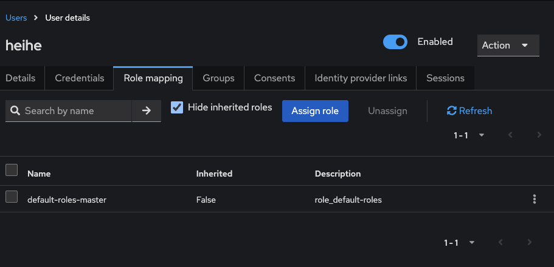Uncheck Hide inherited roles checkbox

[x=177, y=107]
